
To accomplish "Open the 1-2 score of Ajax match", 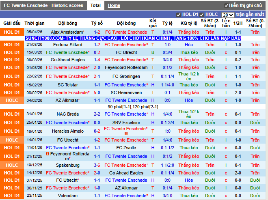I will pos(97,32).
